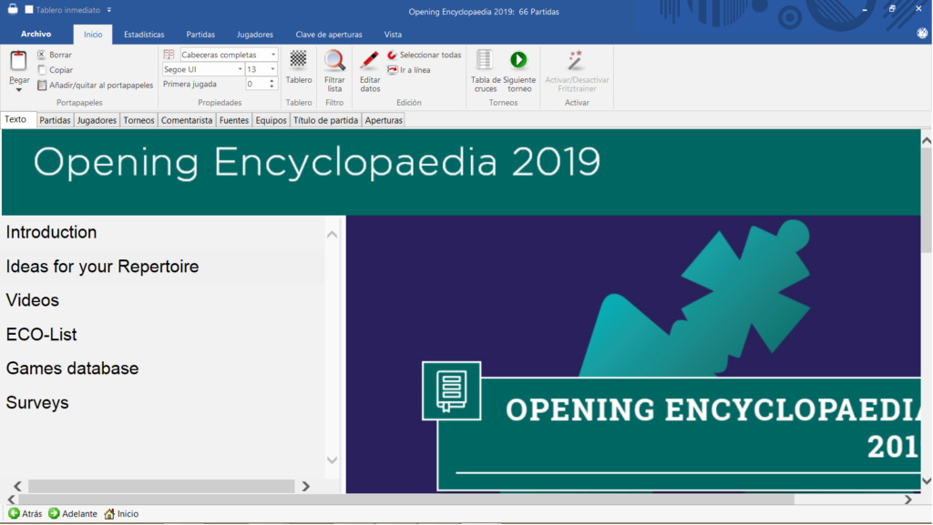This screenshot has width=933, height=525.
Task: Click the book icon on the encyclopaedia banner
Action: click(x=452, y=390)
